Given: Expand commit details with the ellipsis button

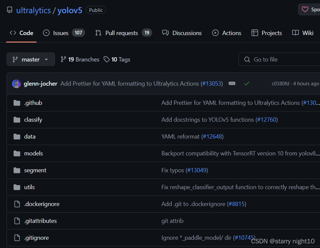Looking at the screenshot, I should [x=232, y=83].
